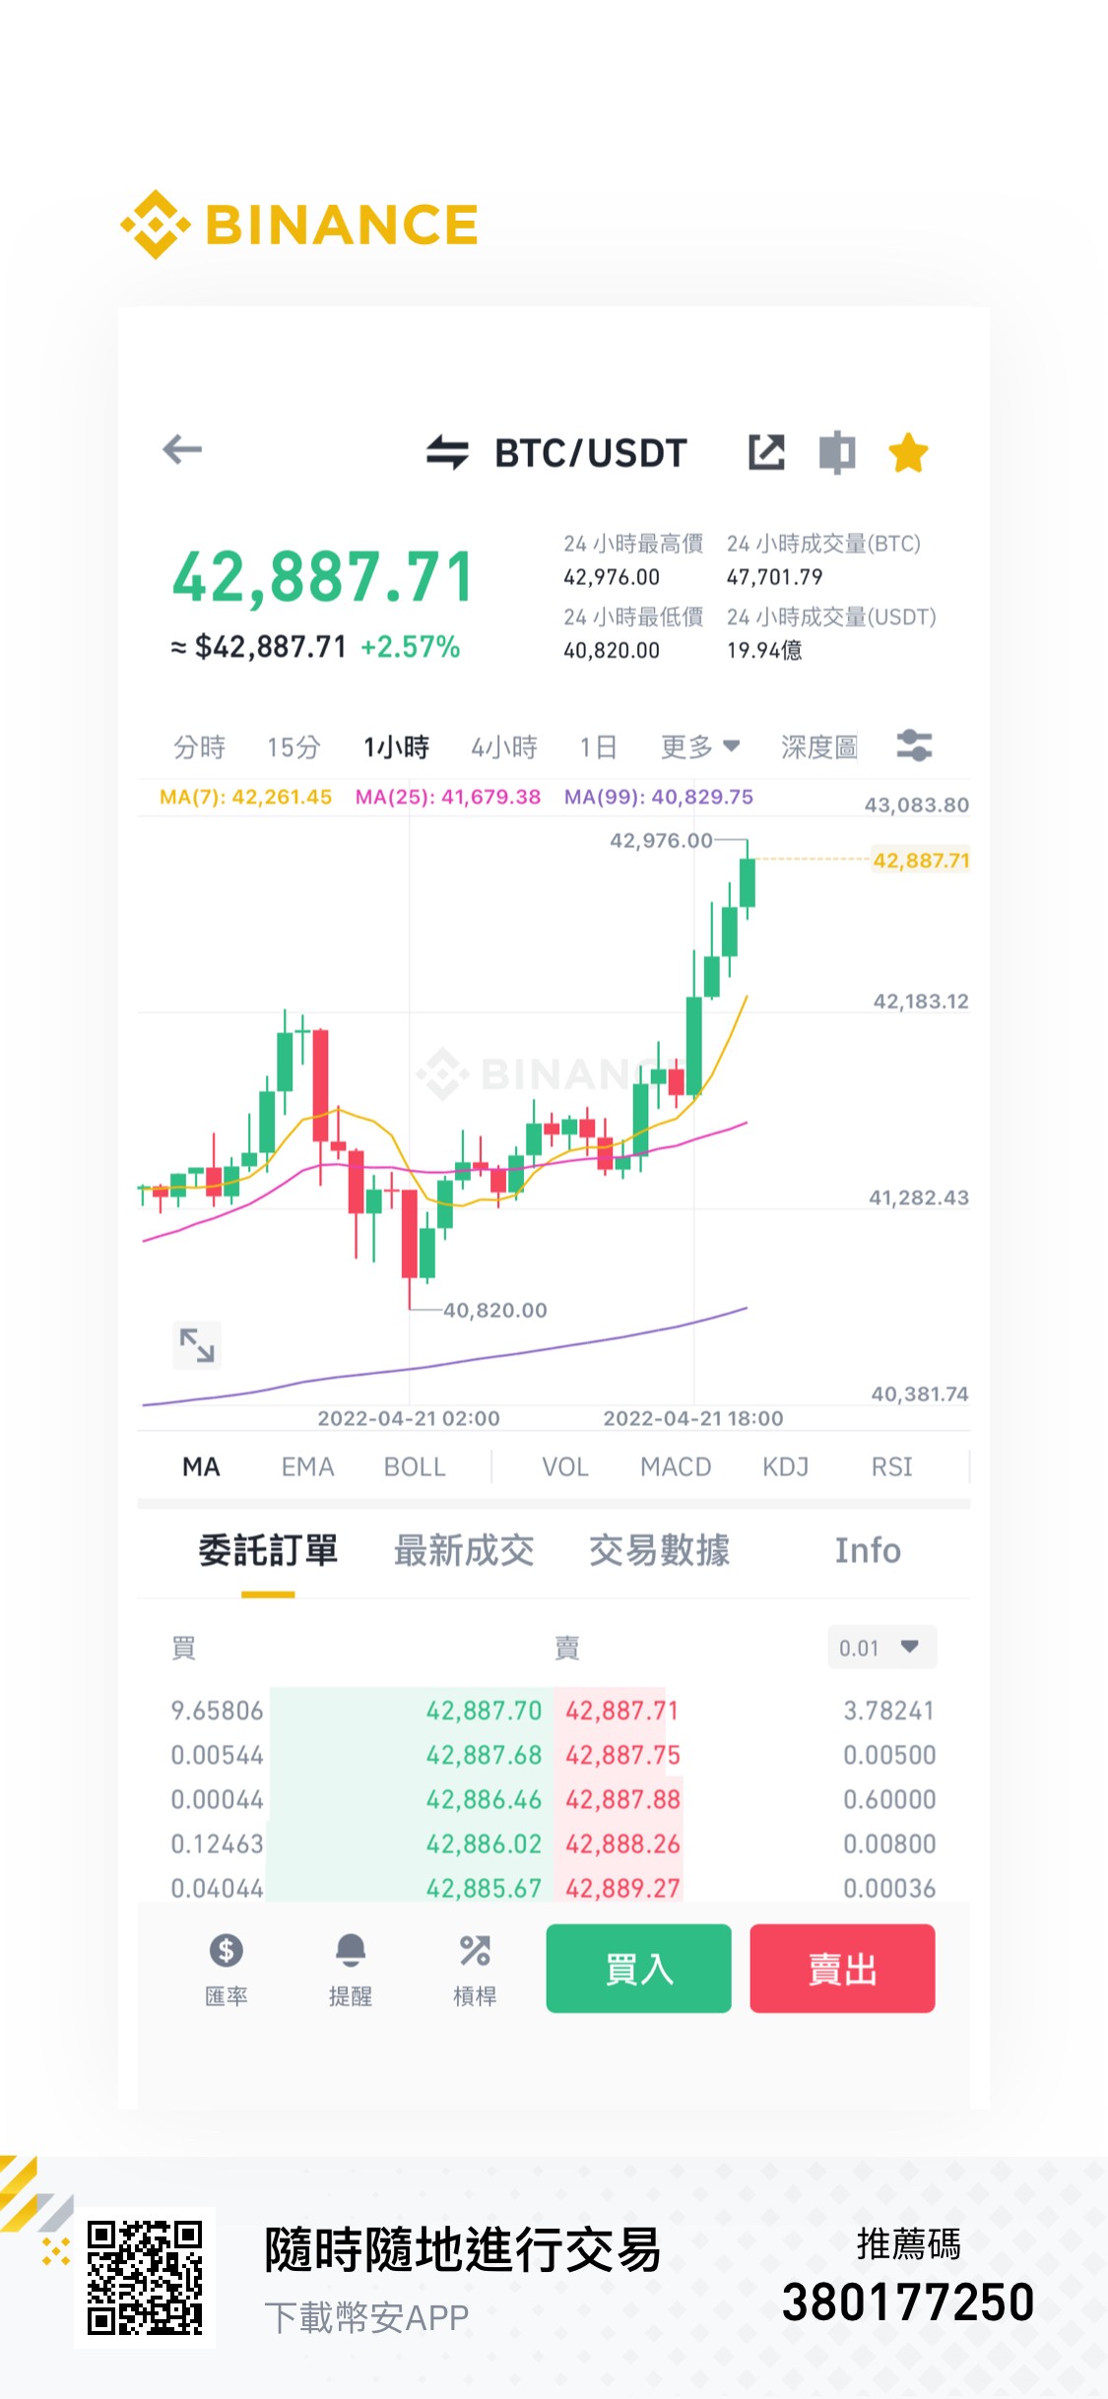
Task: Toggle the favorite star icon
Action: (908, 453)
